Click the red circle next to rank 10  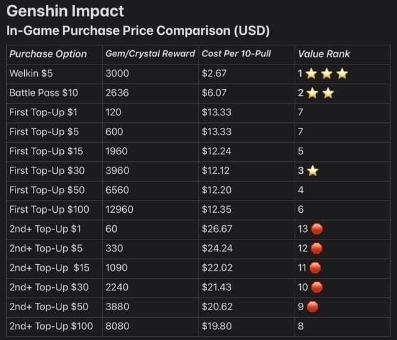[316, 287]
